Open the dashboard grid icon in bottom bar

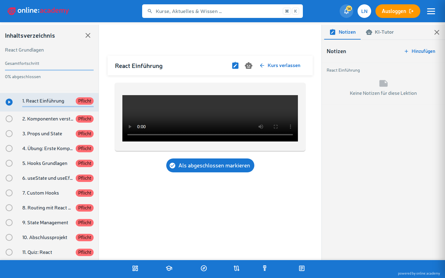coord(135,268)
